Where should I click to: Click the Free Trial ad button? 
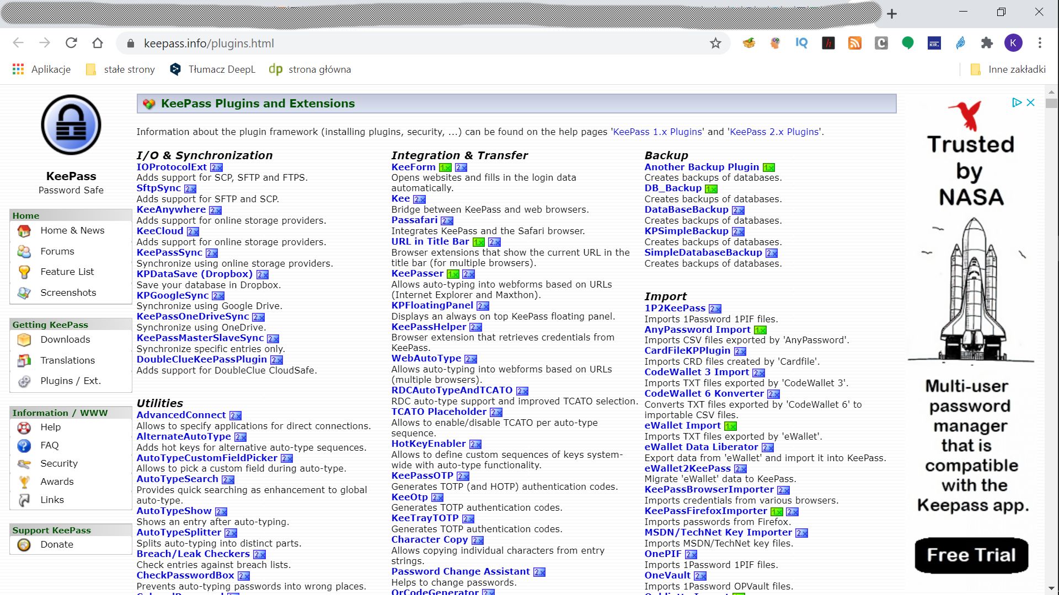971,555
